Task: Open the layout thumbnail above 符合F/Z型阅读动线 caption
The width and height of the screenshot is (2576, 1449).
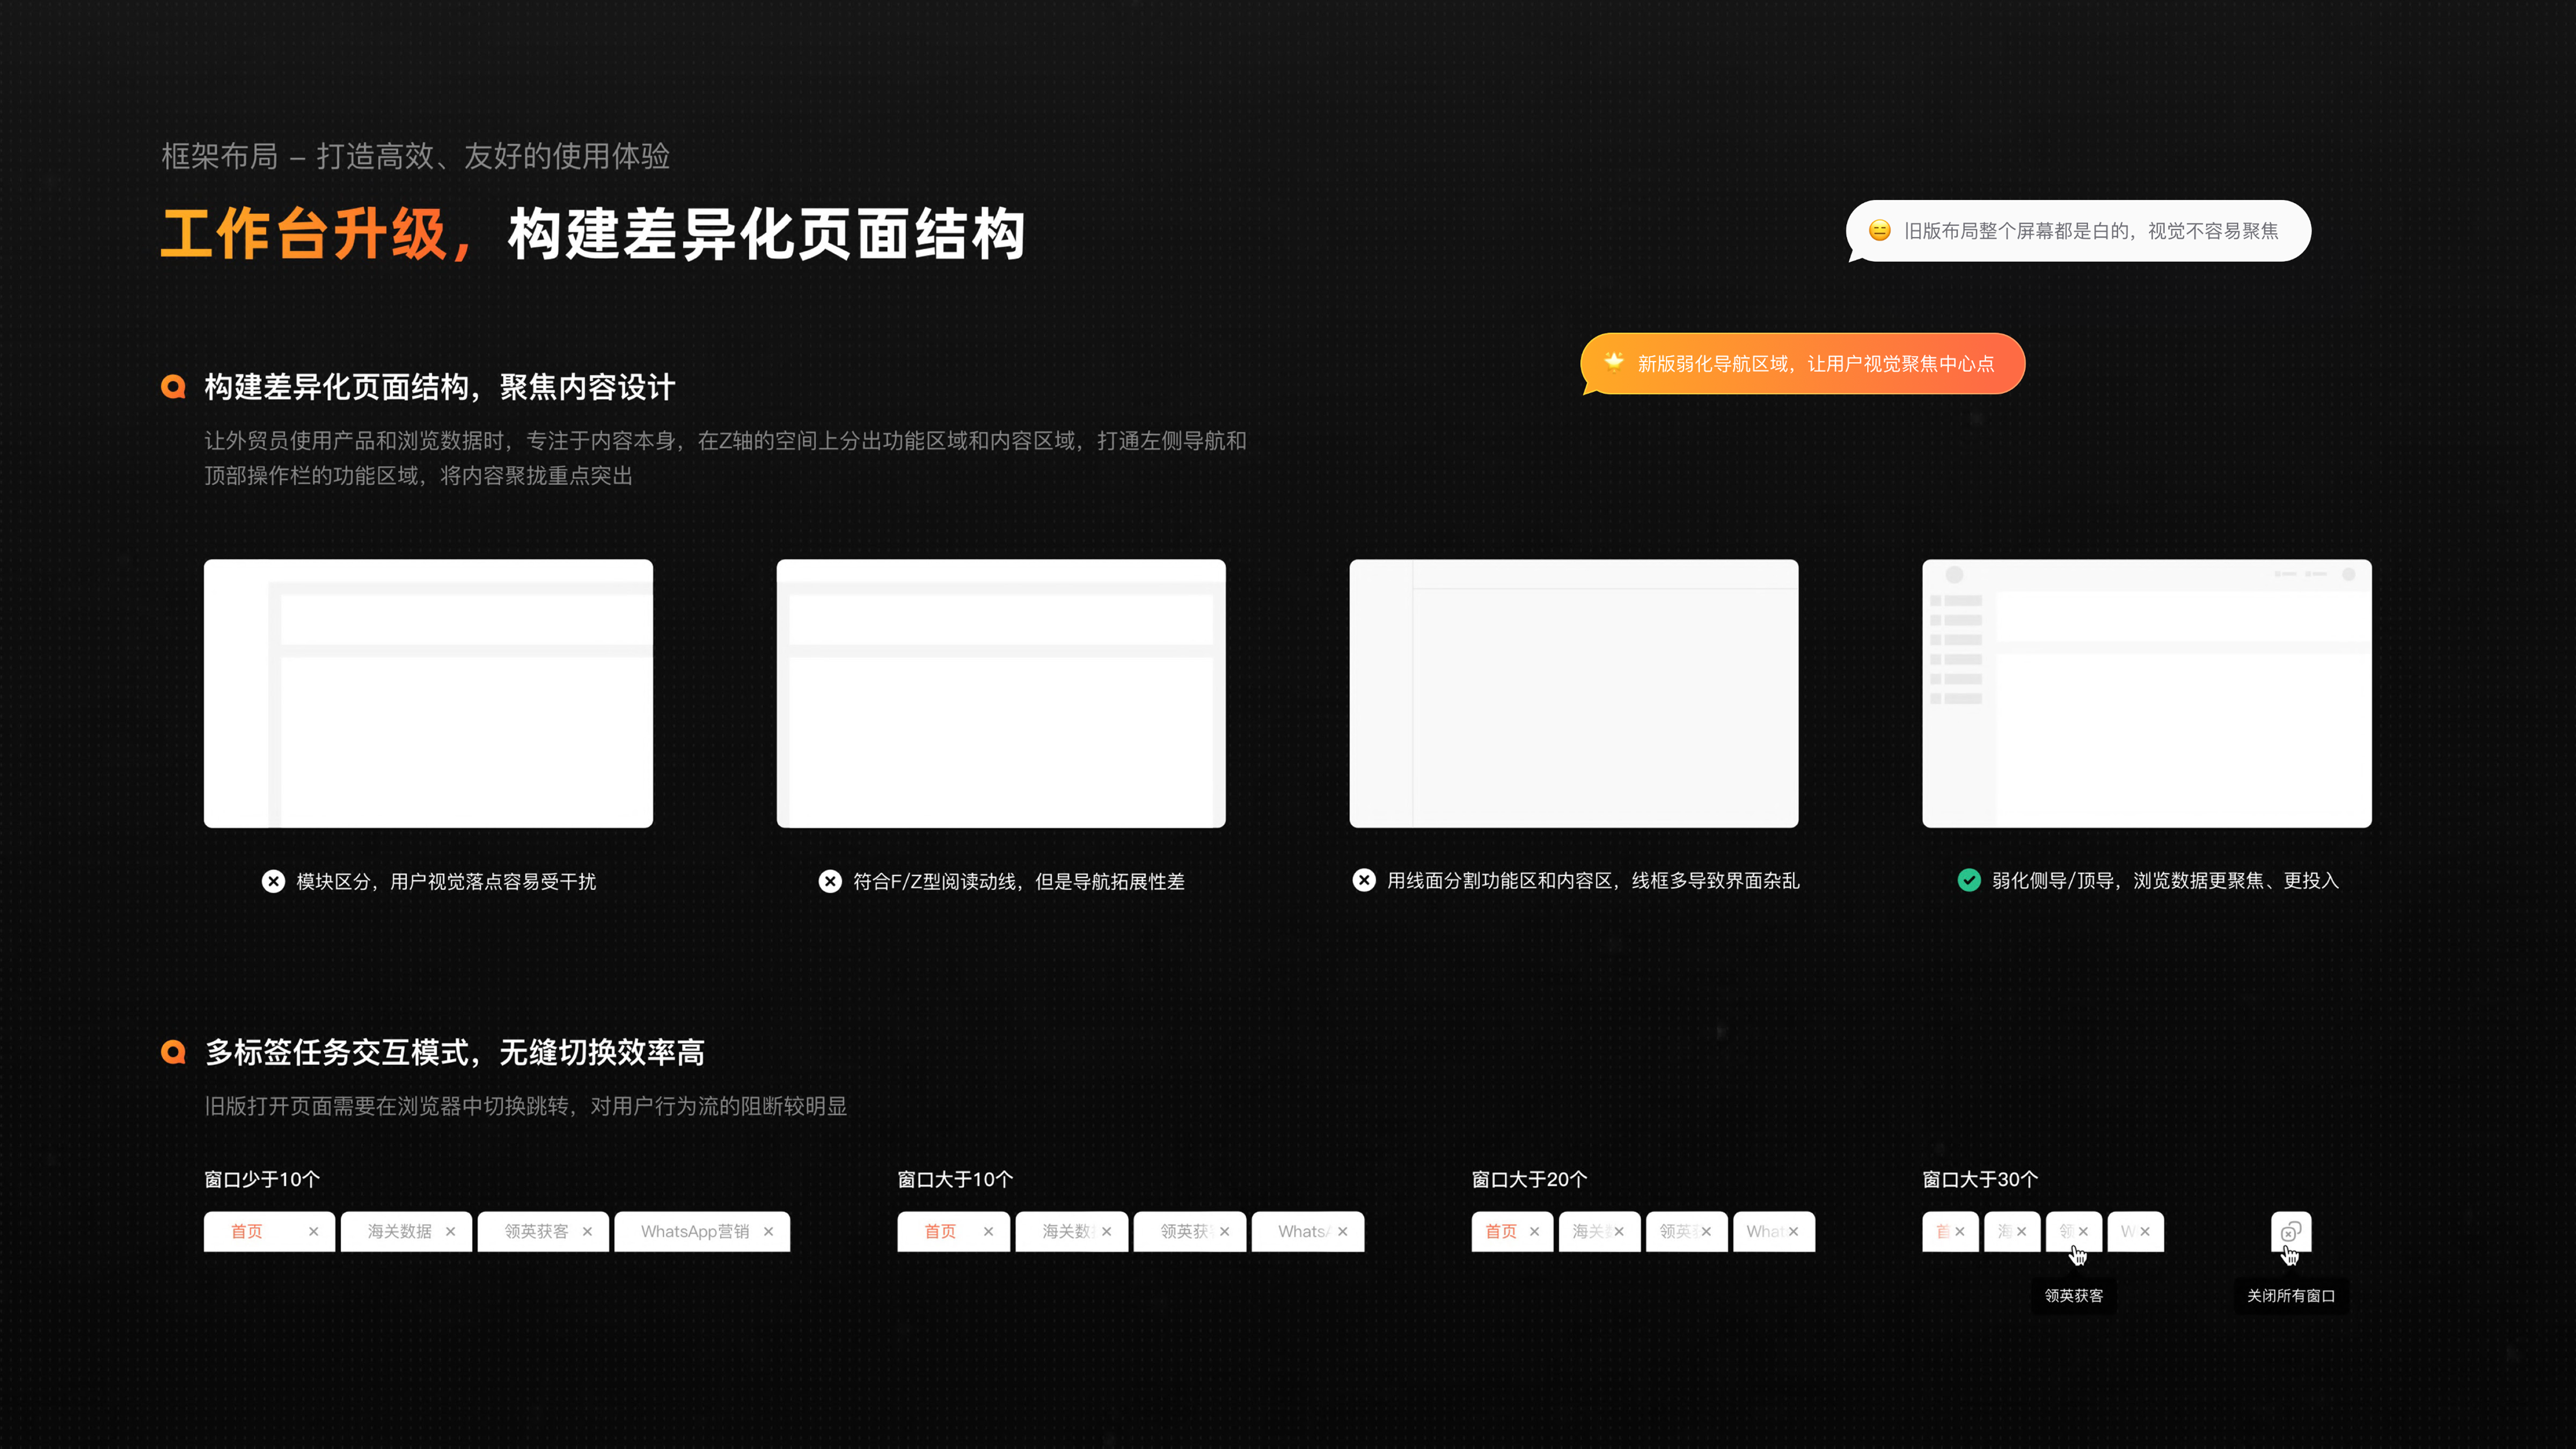Action: pyautogui.click(x=1001, y=693)
